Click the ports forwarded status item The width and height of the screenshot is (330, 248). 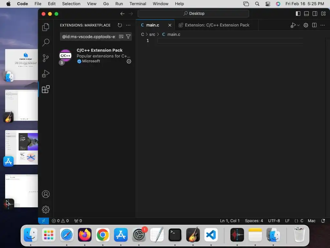[78, 221]
